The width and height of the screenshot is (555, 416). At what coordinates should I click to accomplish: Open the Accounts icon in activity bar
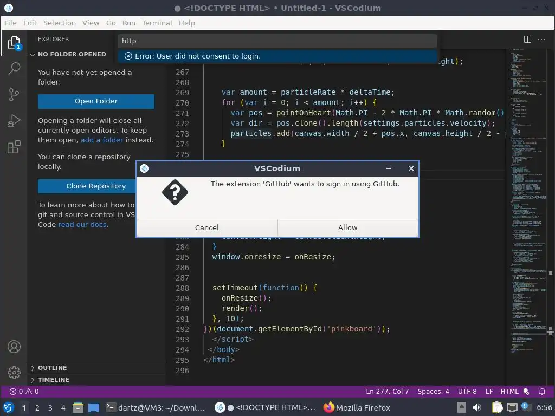[14, 347]
